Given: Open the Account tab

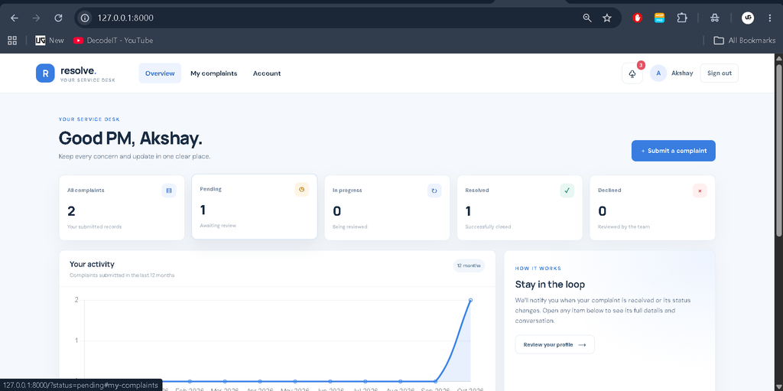Looking at the screenshot, I should 267,73.
